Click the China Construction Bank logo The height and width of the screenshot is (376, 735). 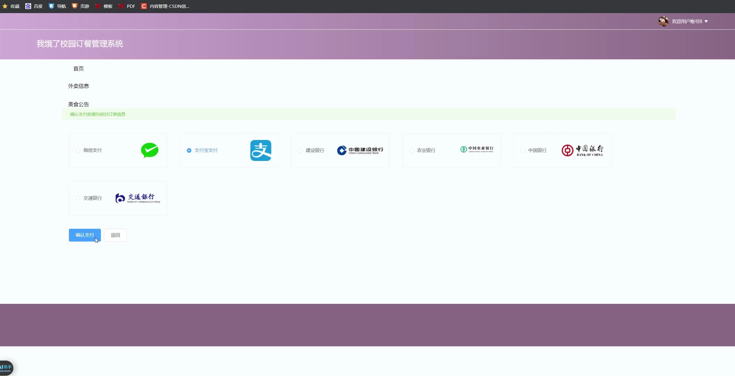tap(360, 150)
